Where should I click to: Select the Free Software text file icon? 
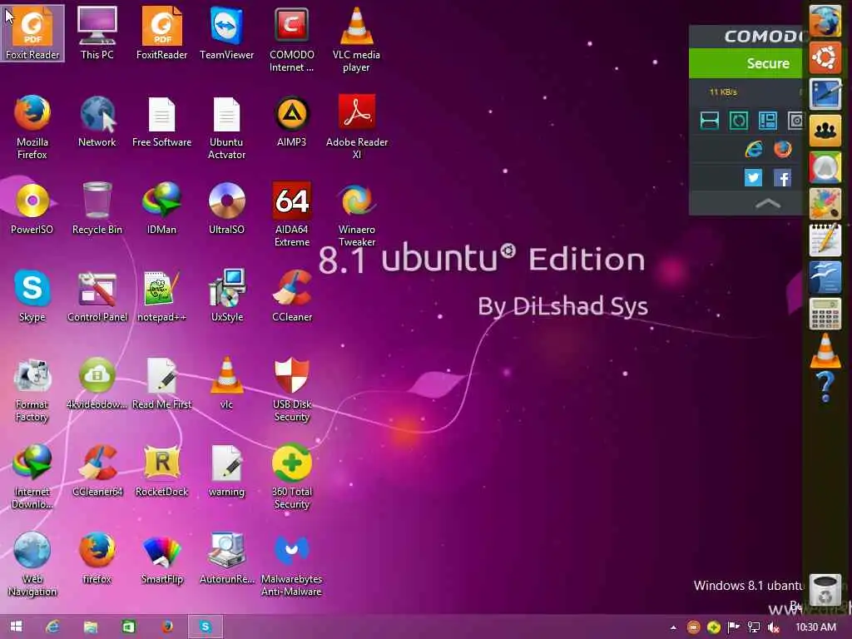click(162, 121)
